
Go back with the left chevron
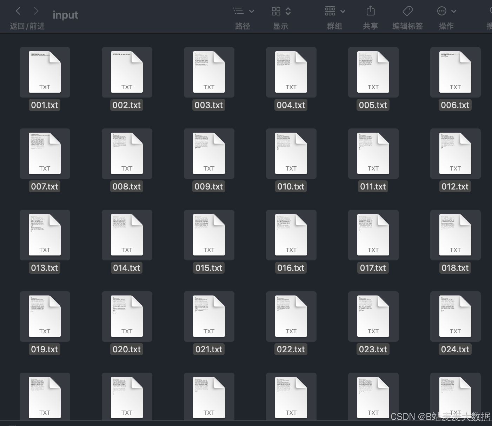18,11
